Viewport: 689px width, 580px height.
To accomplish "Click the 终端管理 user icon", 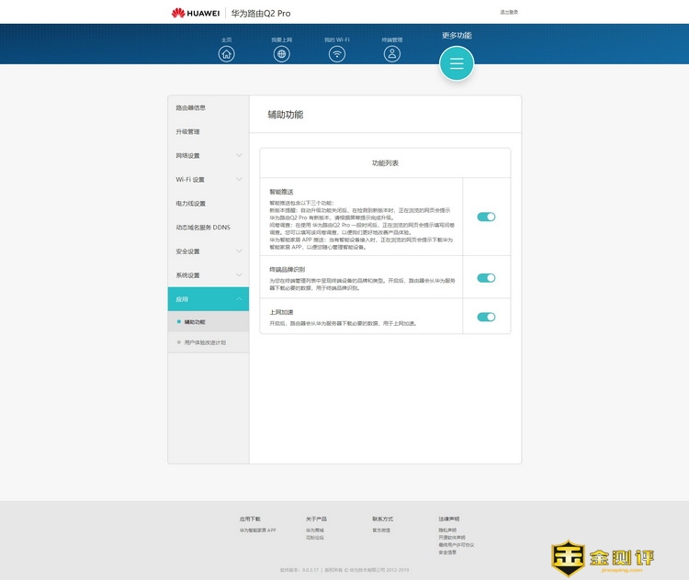I will tap(392, 53).
